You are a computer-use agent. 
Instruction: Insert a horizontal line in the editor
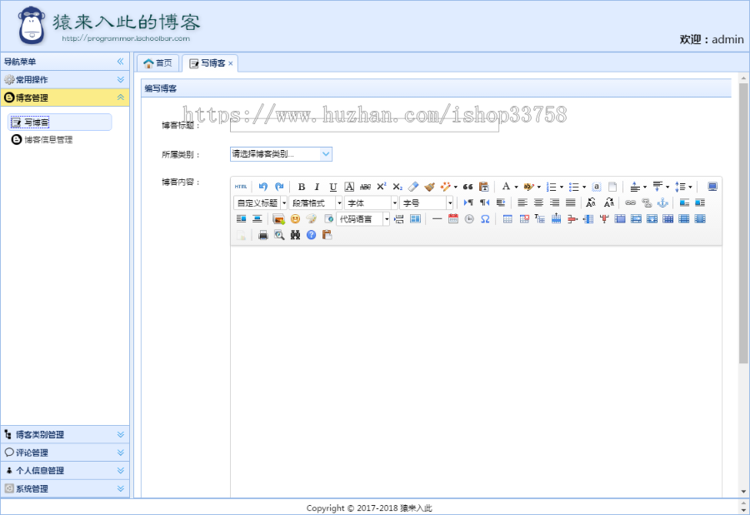tap(435, 218)
